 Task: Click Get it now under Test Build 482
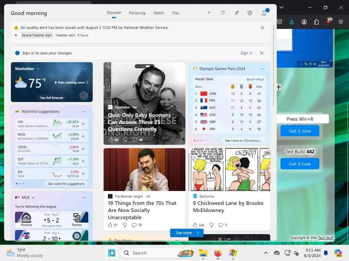tap(300, 164)
